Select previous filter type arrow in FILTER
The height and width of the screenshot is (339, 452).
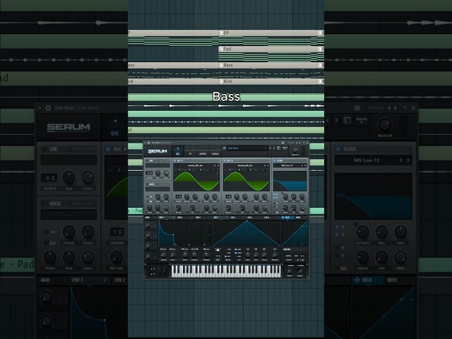pyautogui.click(x=302, y=165)
